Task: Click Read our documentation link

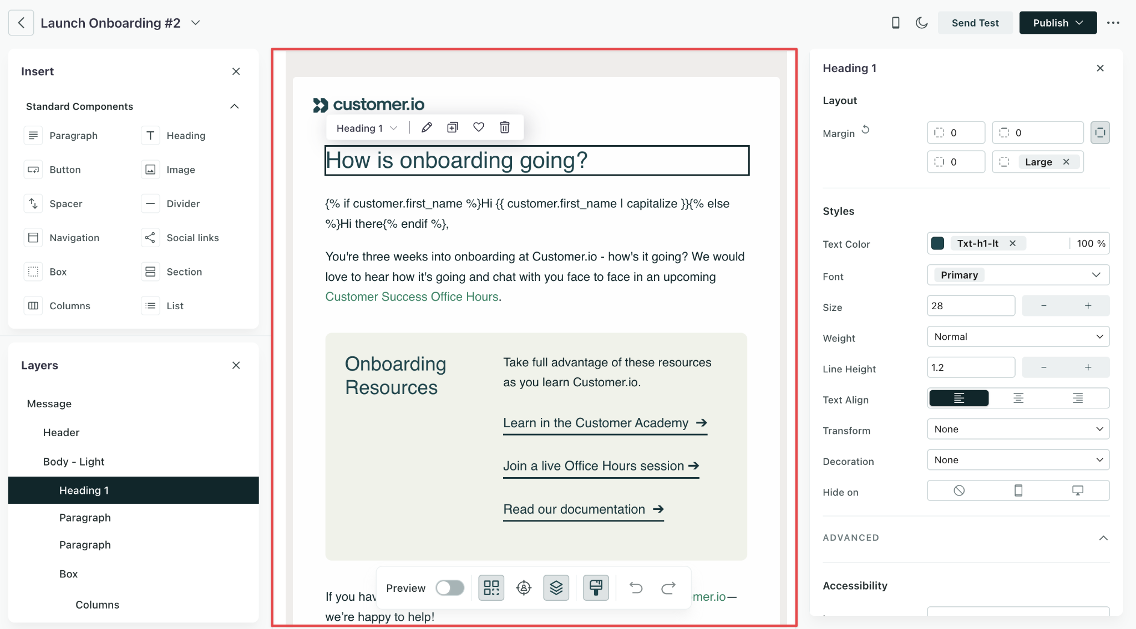Action: [584, 510]
